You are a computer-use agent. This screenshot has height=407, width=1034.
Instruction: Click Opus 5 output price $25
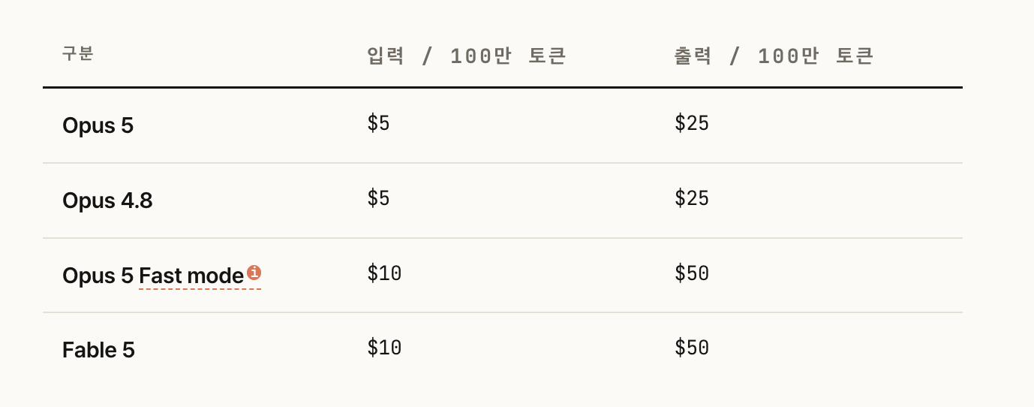pos(692,124)
